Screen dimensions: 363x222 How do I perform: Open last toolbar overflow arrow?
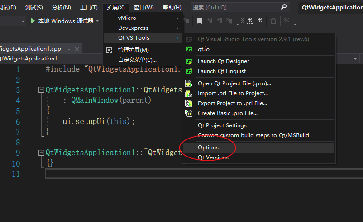295,23
